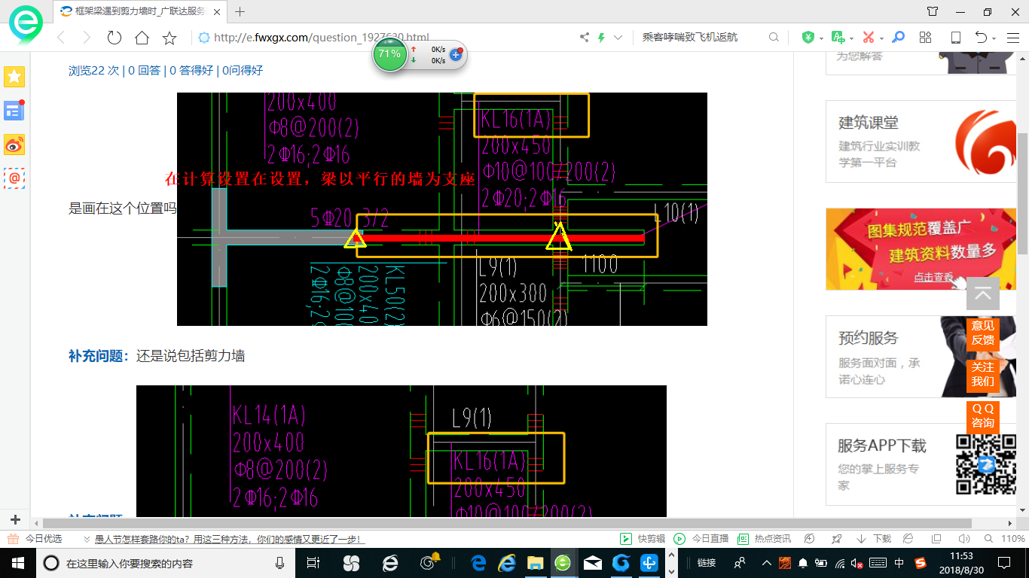Click the share icon in address bar
1029x578 pixels.
585,38
